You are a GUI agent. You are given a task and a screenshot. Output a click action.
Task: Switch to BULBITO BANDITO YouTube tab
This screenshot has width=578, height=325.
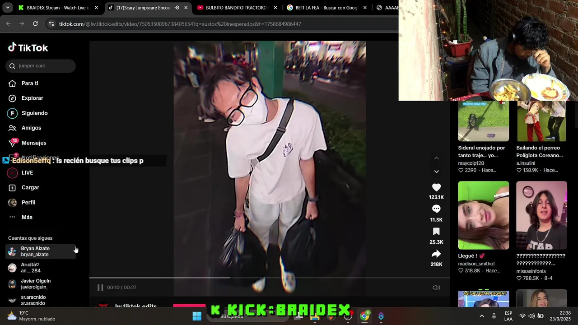[x=237, y=8]
